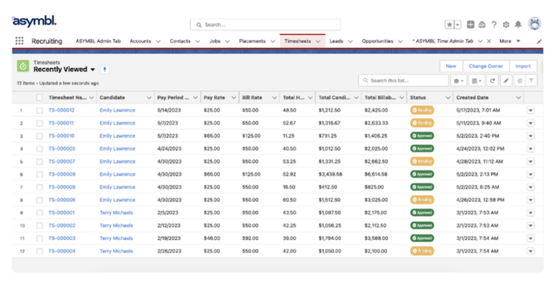
Task: Click the New timesheet button
Action: click(x=451, y=66)
